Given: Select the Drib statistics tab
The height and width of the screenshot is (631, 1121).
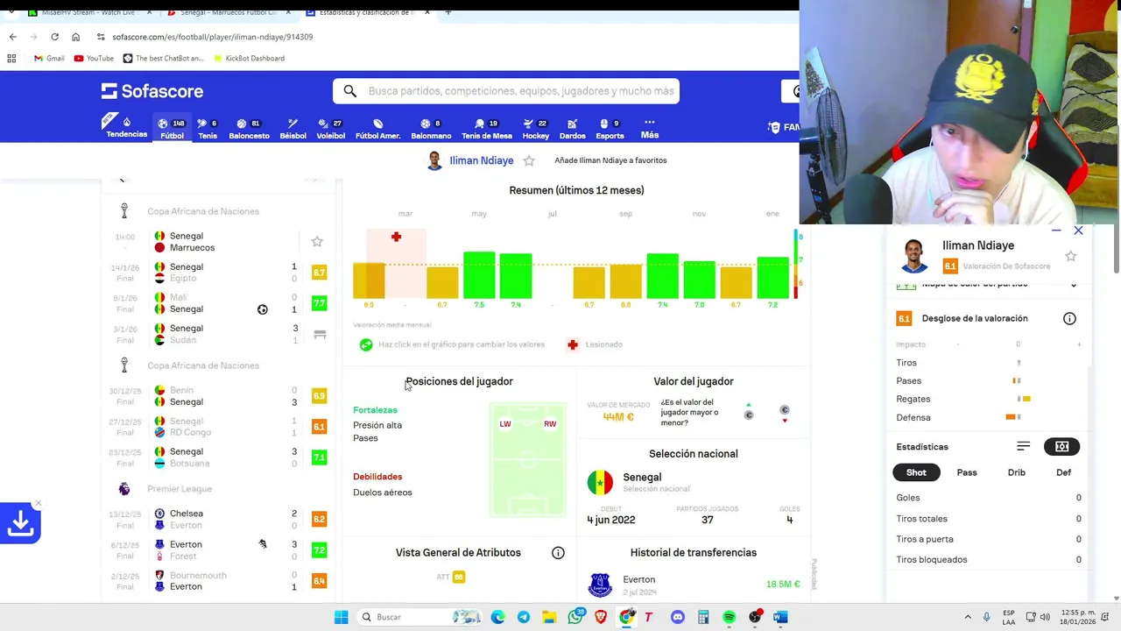Looking at the screenshot, I should tap(1016, 472).
